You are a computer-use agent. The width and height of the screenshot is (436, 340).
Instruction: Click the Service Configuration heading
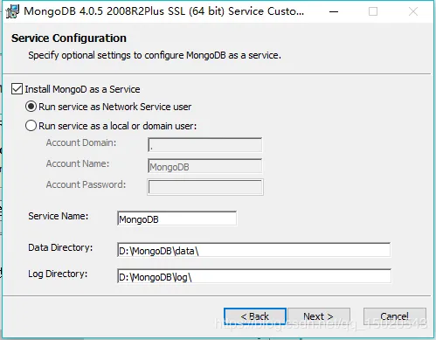coord(69,38)
